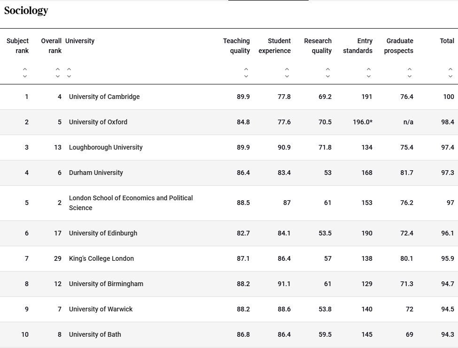Select Cambridge's entry standards 191
The image size is (458, 348).
pyautogui.click(x=367, y=97)
